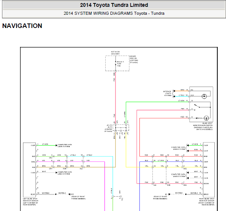This screenshot has height=211, width=226.
Task: Click the 'INTERIOR LIGHTS SYSTEM' label
Action: click(x=167, y=93)
